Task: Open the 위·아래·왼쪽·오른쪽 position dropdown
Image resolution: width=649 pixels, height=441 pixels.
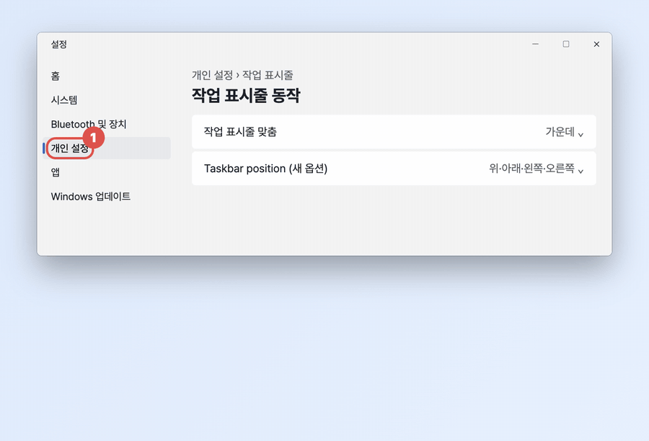Action: click(x=536, y=169)
